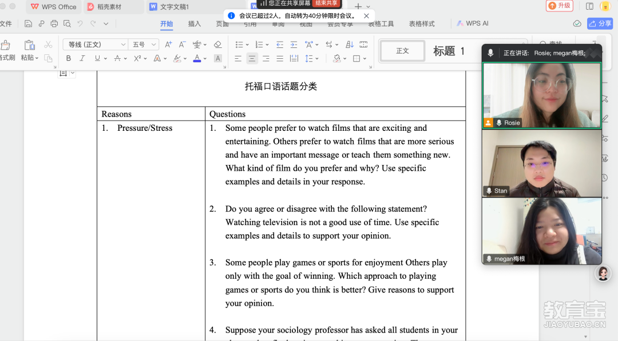618x341 pixels.
Task: Click the bulleted list icon
Action: [239, 45]
